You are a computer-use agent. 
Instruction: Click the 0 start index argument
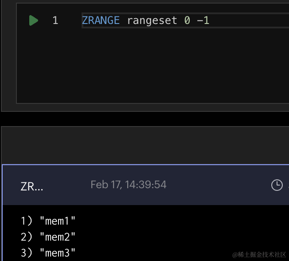click(x=187, y=20)
